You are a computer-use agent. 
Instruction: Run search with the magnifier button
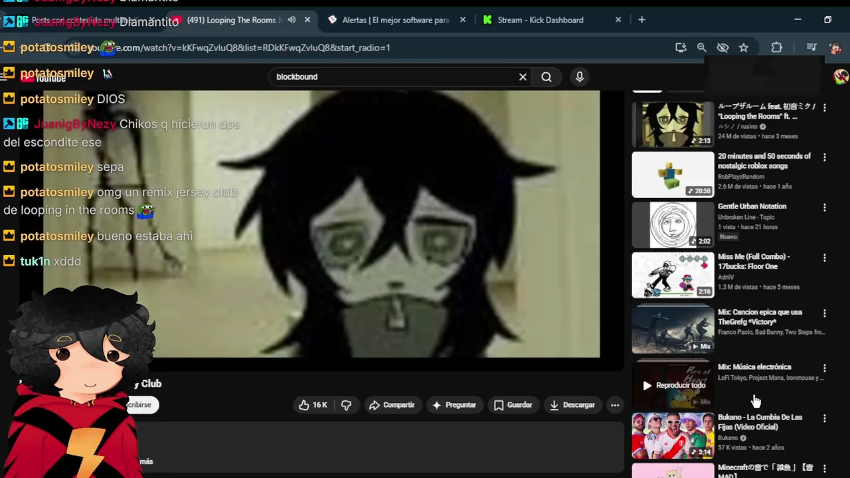tap(547, 77)
